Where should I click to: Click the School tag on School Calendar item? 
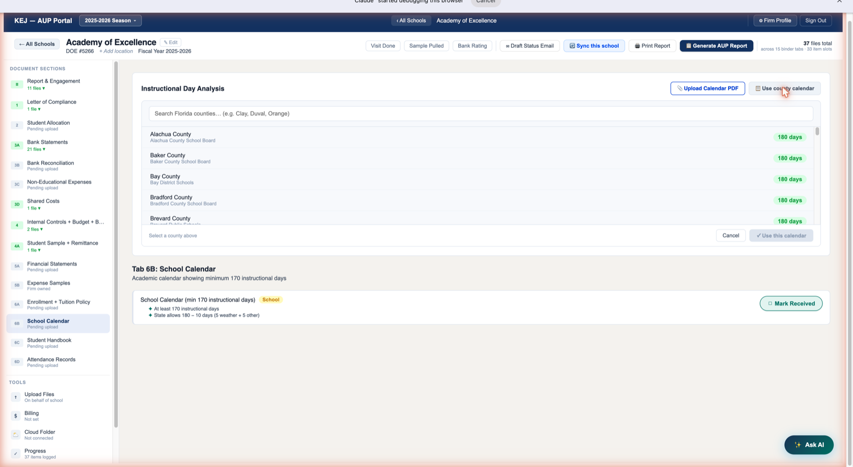click(271, 299)
